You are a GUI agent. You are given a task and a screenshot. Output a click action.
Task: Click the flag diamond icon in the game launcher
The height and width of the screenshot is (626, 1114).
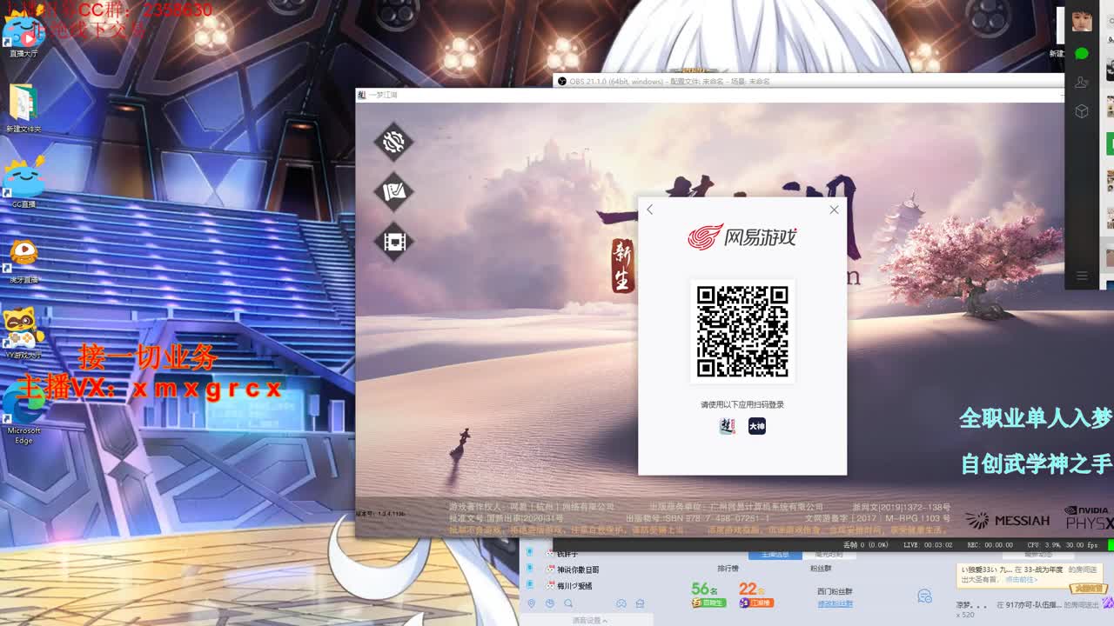[x=394, y=191]
